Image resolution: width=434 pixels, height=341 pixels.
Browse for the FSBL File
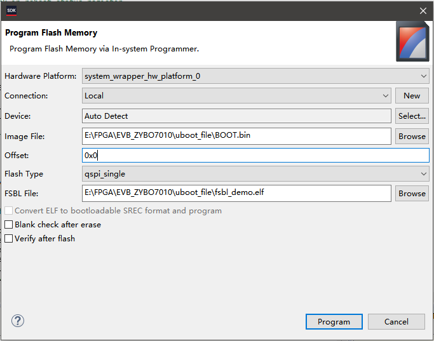(x=412, y=194)
